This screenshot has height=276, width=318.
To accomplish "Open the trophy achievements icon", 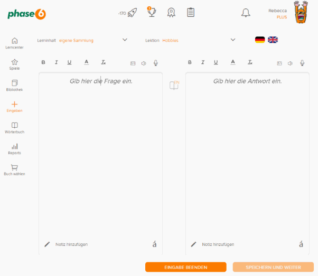I will 152,12.
